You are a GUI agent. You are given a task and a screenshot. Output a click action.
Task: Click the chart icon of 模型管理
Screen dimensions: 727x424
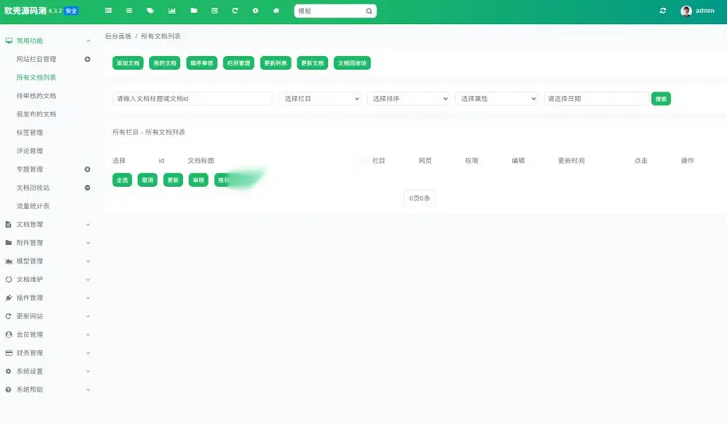pos(8,261)
